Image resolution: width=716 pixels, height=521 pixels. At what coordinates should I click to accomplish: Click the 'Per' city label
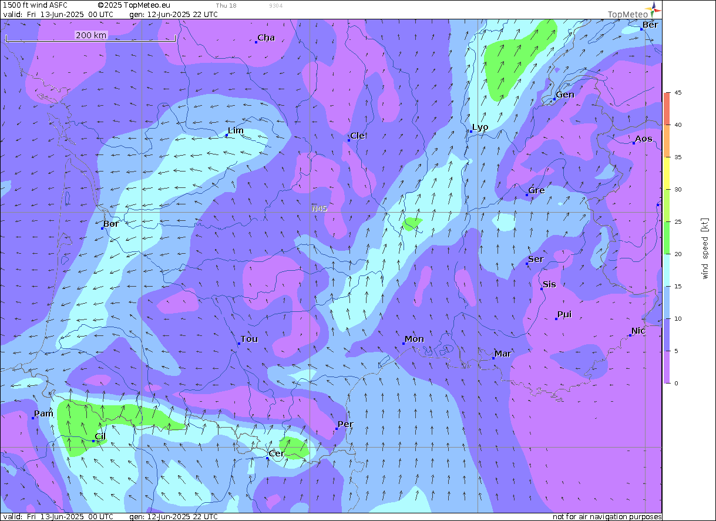(x=345, y=424)
